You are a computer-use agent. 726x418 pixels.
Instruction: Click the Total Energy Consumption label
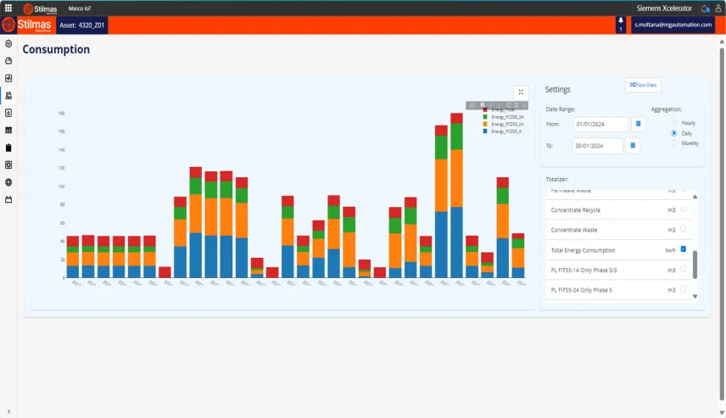pos(583,250)
